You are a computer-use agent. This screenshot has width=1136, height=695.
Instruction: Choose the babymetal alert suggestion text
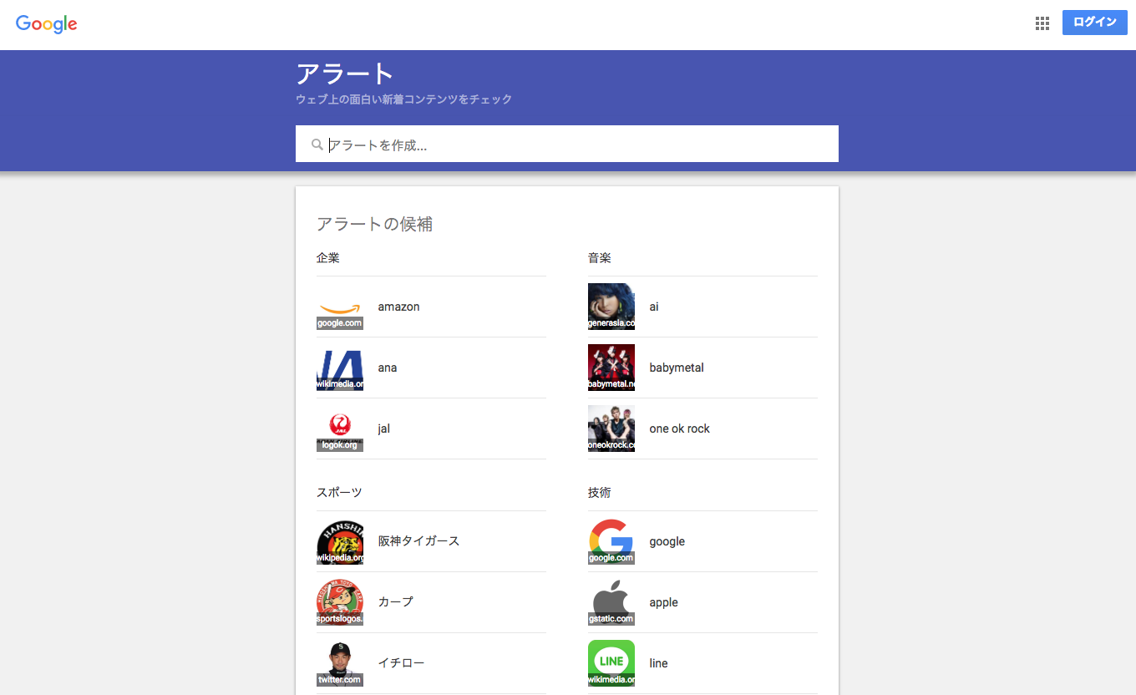677,368
